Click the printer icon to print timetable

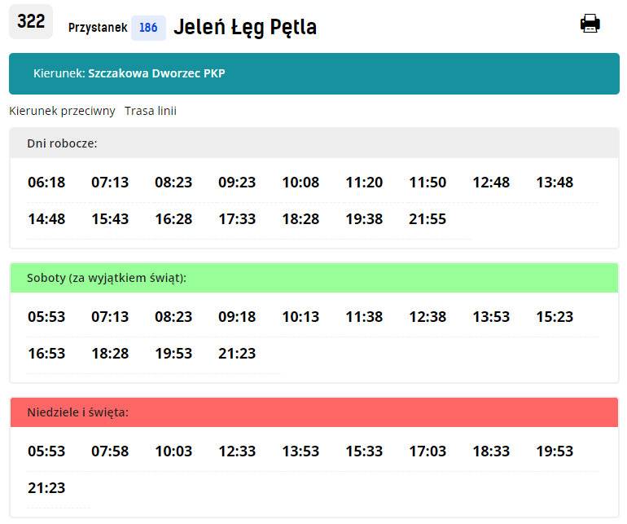pos(590,23)
